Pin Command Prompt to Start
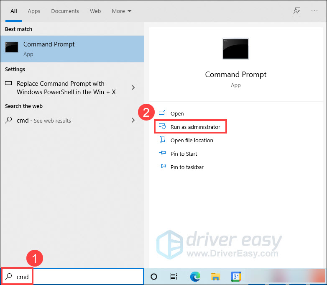The height and width of the screenshot is (285, 327). [184, 154]
